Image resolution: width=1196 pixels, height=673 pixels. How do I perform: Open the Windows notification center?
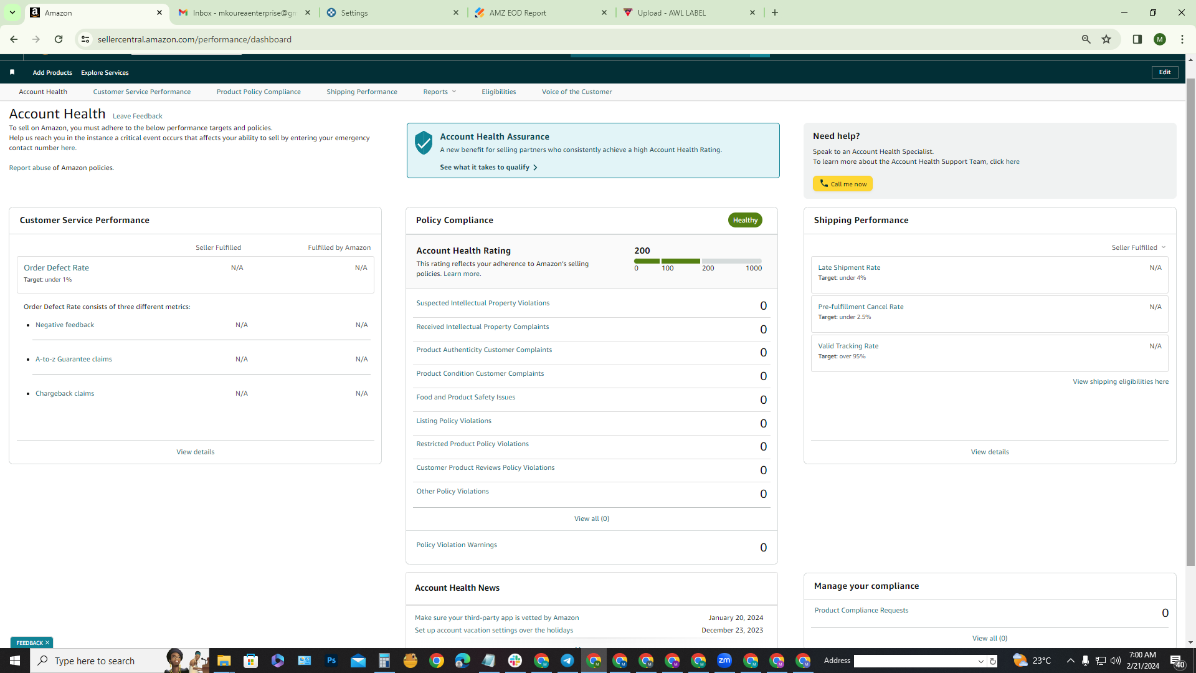tap(1177, 661)
